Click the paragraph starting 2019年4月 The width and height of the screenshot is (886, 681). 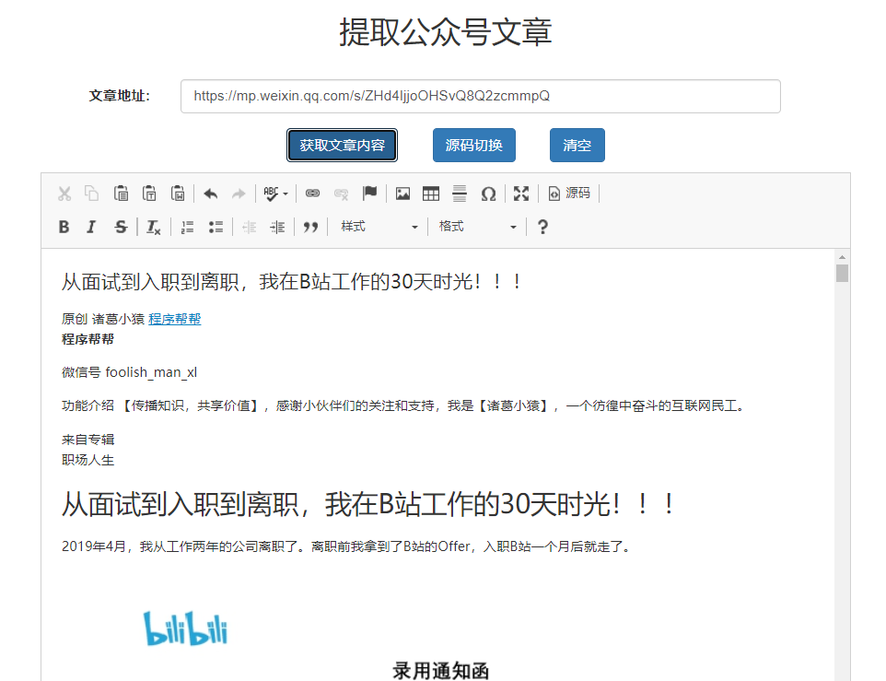point(345,546)
